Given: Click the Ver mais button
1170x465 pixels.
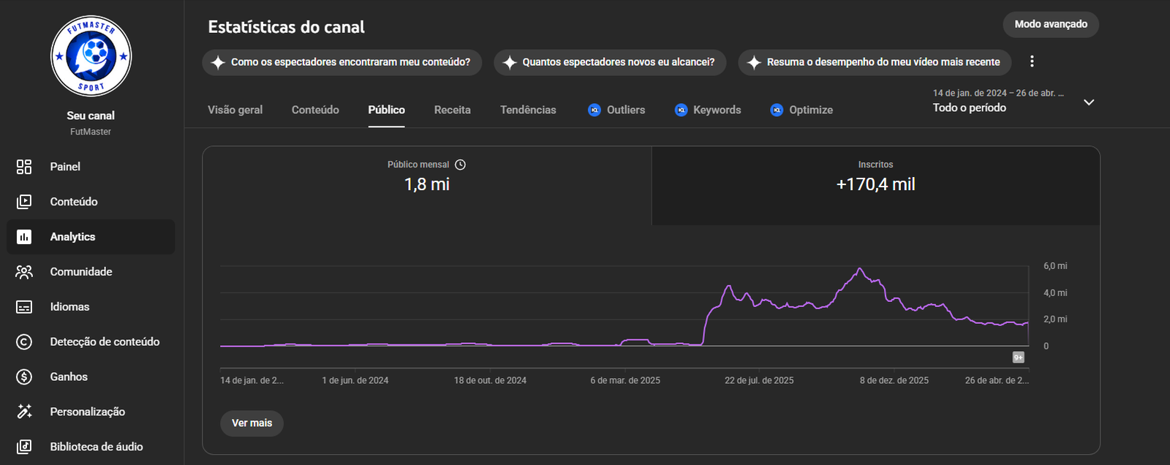Looking at the screenshot, I should tap(252, 423).
